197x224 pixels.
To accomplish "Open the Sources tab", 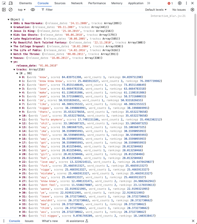I will point(60,3).
